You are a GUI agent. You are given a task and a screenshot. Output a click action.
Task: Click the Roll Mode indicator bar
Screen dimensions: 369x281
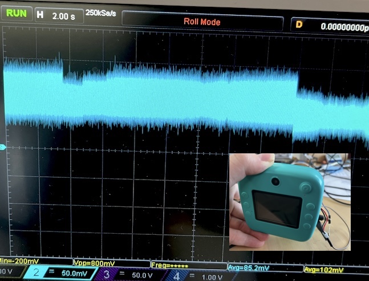point(202,22)
